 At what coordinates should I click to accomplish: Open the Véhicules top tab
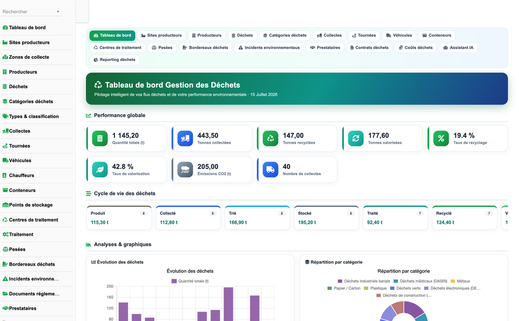[x=399, y=35]
